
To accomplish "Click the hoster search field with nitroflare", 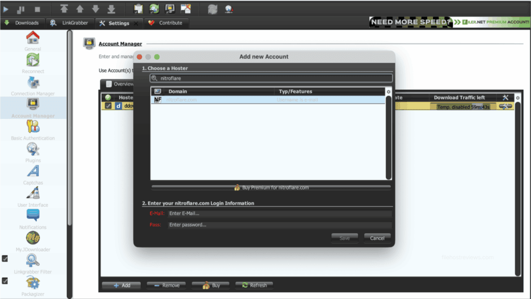I will pos(271,78).
